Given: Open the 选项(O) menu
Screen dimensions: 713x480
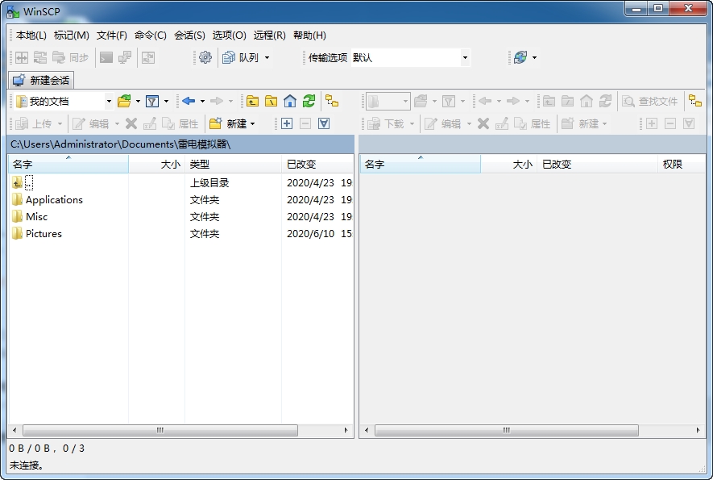Looking at the screenshot, I should 229,35.
